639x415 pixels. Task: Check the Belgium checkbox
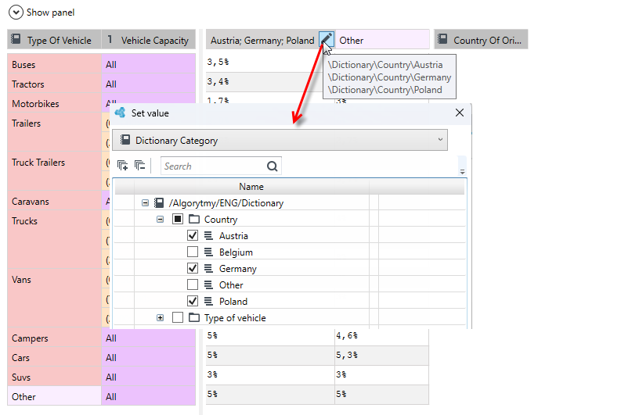(193, 252)
